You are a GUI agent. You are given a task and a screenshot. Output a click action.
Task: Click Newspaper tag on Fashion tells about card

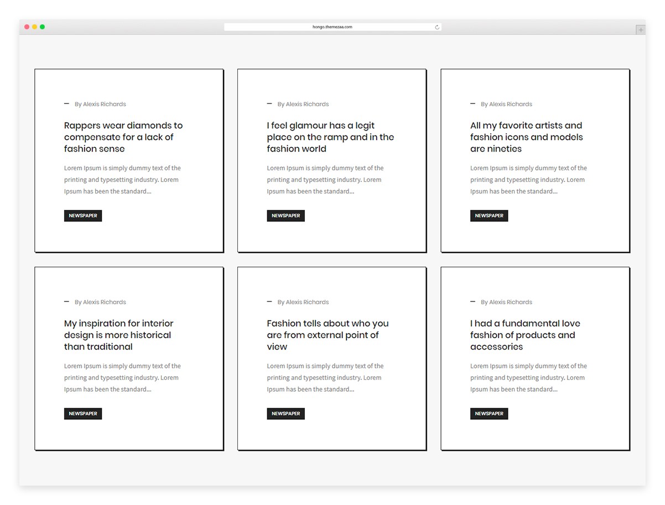286,414
